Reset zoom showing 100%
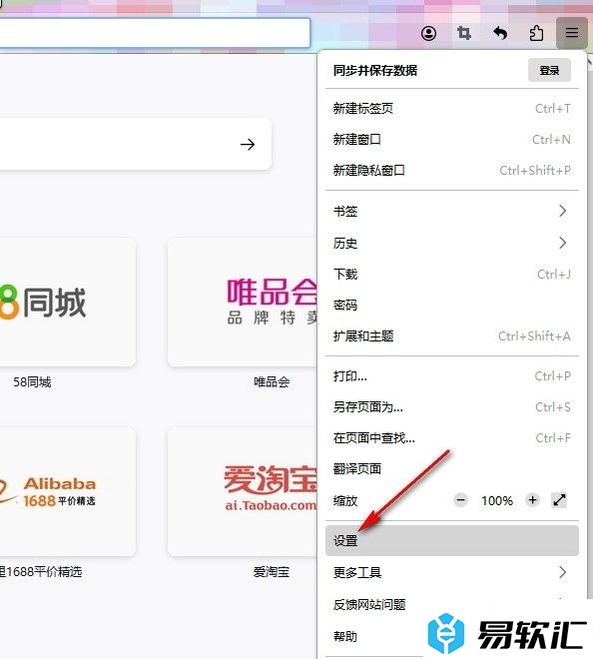The height and width of the screenshot is (659, 593). (497, 500)
